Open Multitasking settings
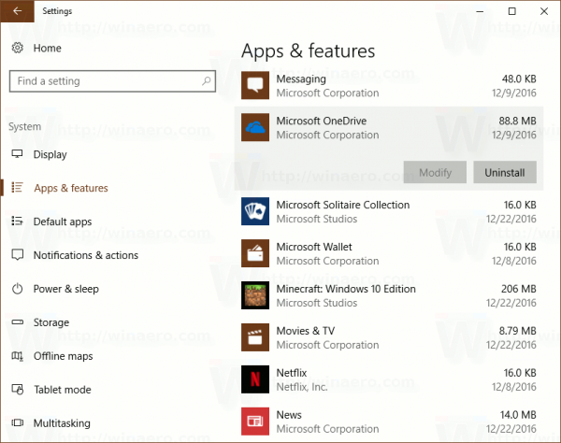Image resolution: width=561 pixels, height=443 pixels. point(62,423)
